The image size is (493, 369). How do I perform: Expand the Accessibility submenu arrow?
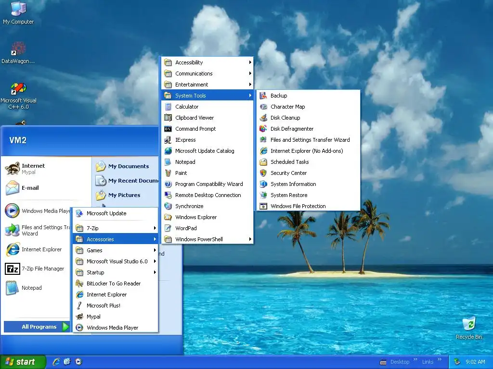coord(250,62)
